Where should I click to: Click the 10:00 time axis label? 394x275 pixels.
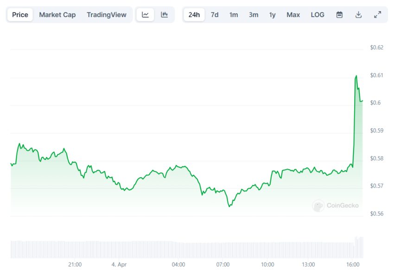(267, 264)
